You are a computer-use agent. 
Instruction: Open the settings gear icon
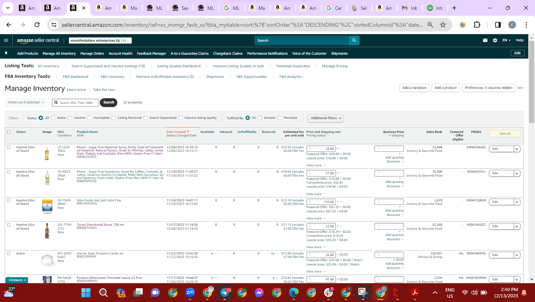pyautogui.click(x=495, y=40)
